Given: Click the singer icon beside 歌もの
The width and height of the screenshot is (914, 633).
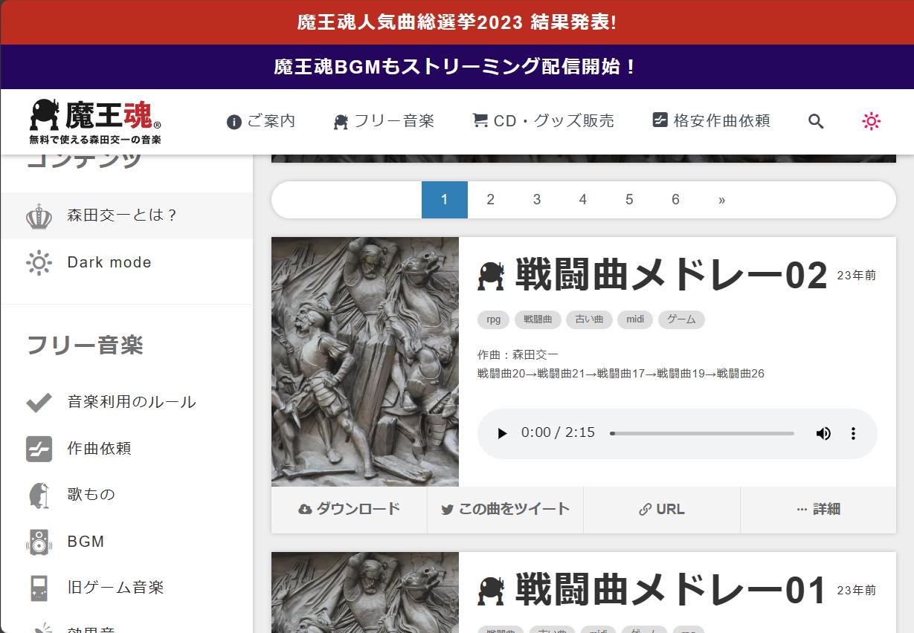Looking at the screenshot, I should pyautogui.click(x=39, y=495).
